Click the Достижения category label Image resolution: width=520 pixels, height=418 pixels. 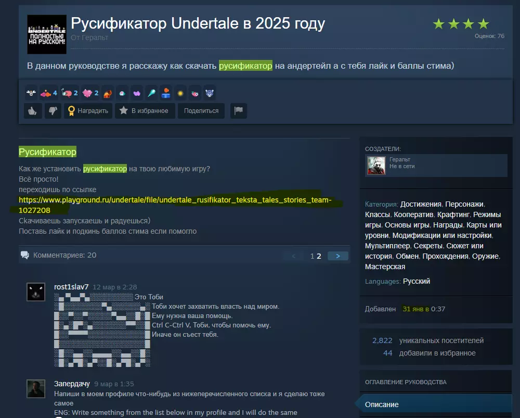point(421,204)
